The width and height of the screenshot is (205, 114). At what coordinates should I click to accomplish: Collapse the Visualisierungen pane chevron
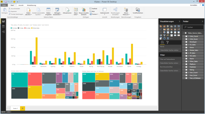tap(179, 21)
